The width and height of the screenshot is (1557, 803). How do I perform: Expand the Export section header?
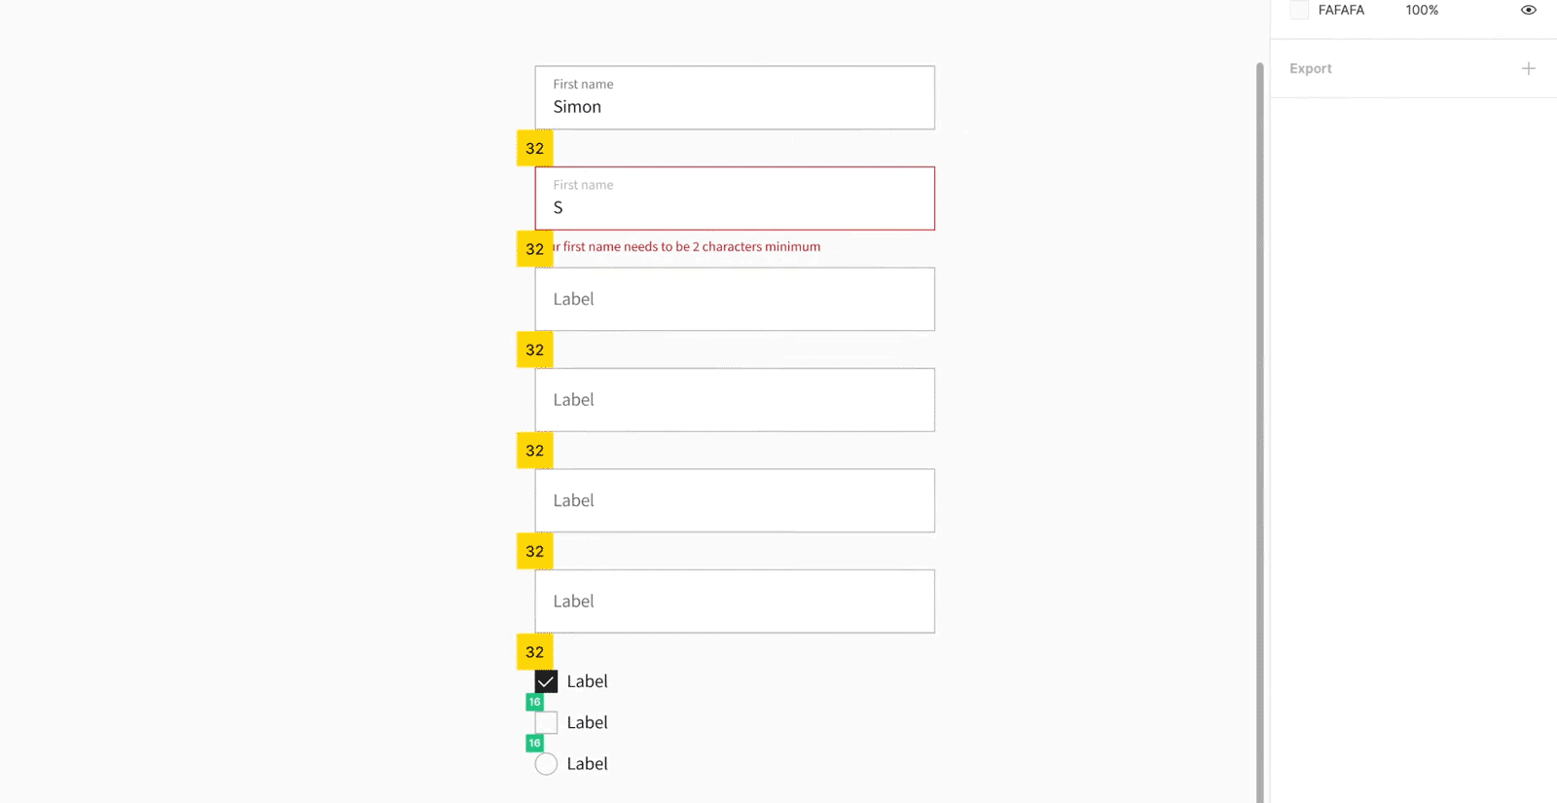click(x=1311, y=68)
